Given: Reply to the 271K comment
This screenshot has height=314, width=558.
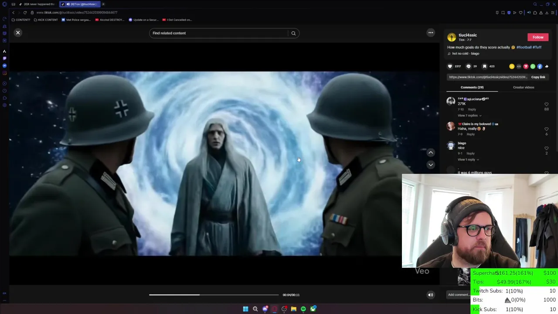Looking at the screenshot, I should coord(472,109).
